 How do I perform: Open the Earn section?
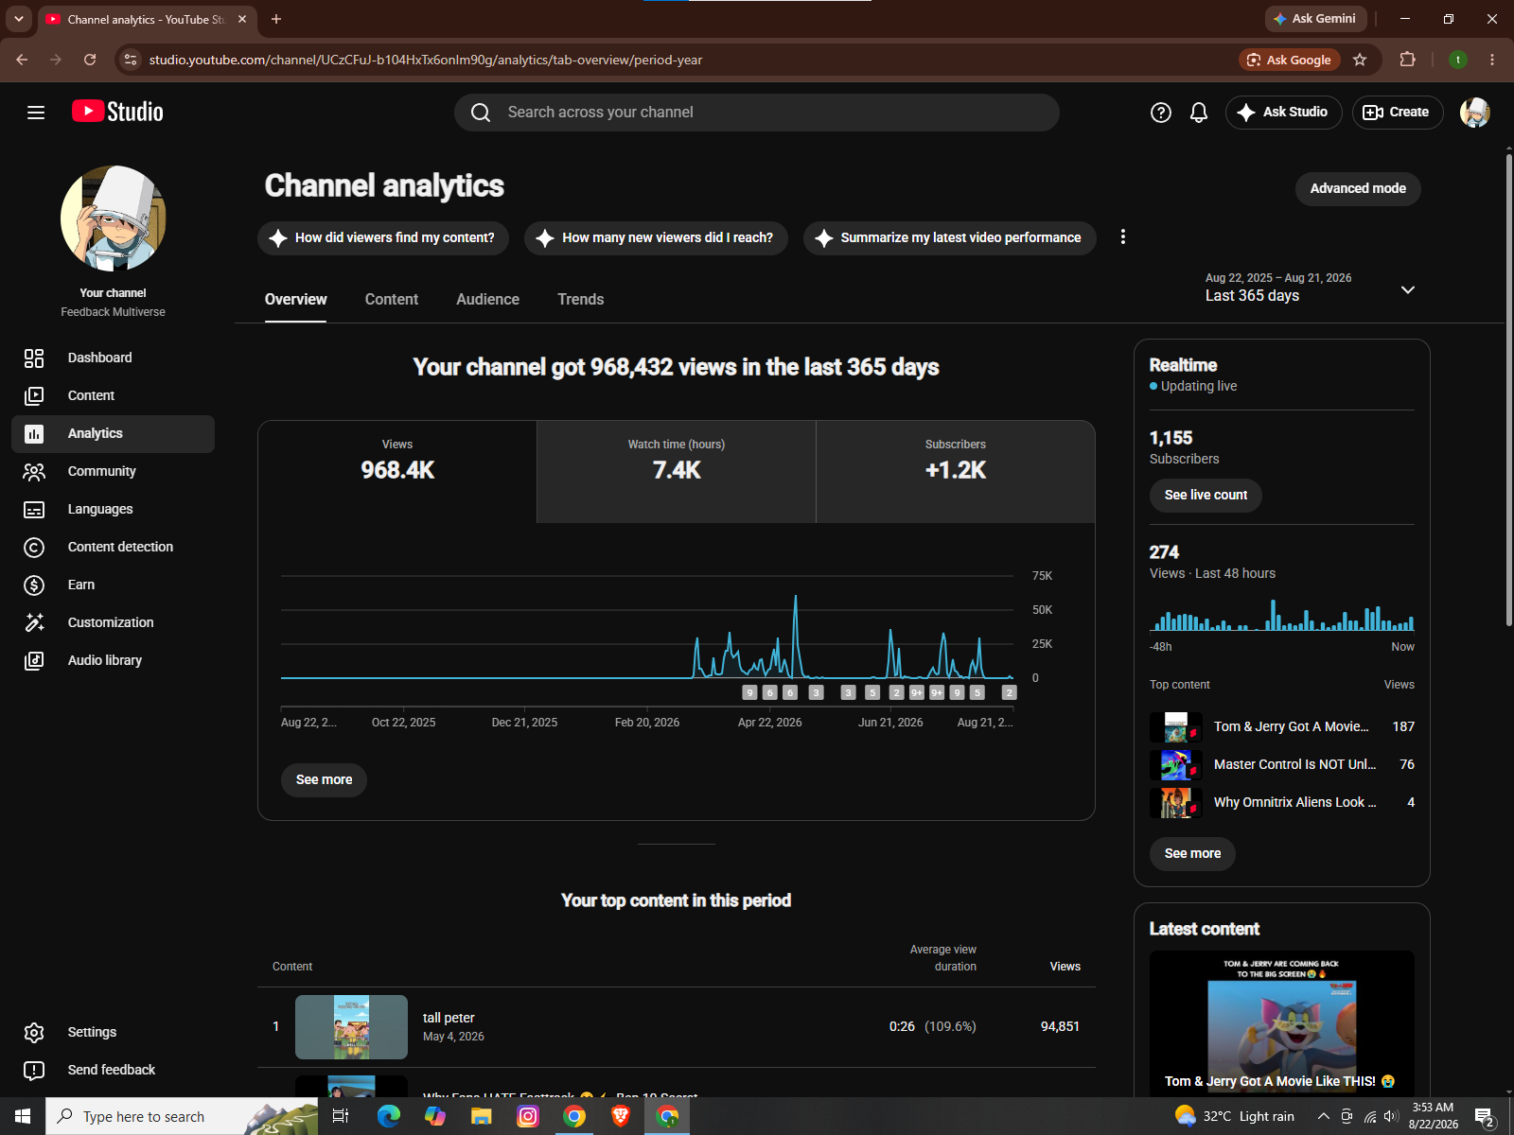(x=113, y=585)
